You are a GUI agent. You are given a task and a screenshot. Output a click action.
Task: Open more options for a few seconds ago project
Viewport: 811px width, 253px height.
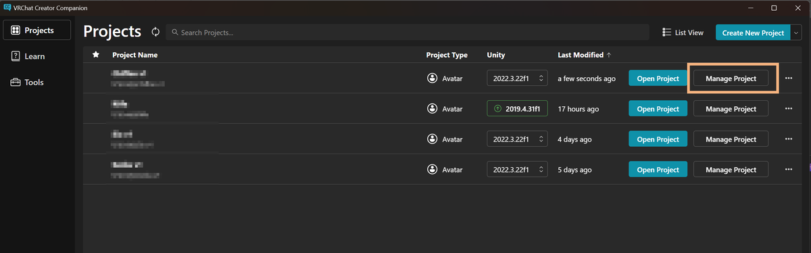click(789, 78)
